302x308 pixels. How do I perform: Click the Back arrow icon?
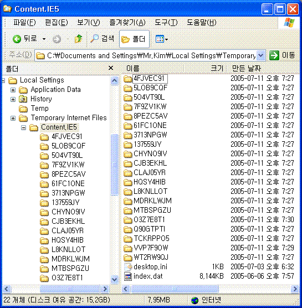click(17, 39)
